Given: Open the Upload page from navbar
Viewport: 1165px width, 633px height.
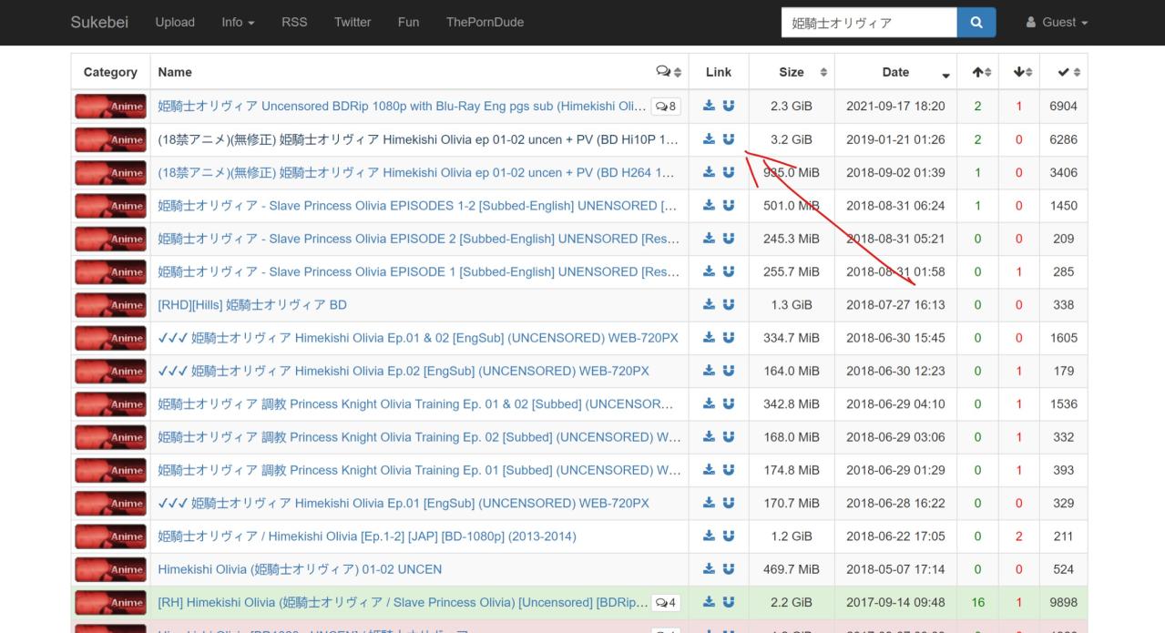Looking at the screenshot, I should click(175, 23).
